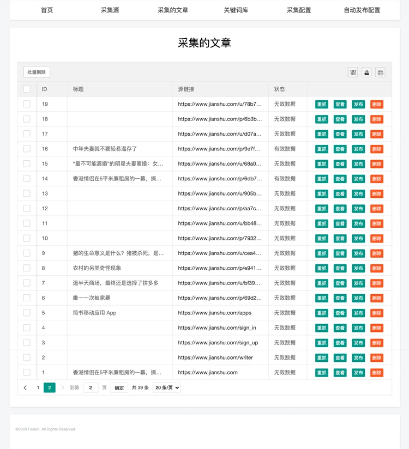The image size is (409, 449).
Task: Open the 20 条/页 page size dropdown
Action: pyautogui.click(x=167, y=387)
